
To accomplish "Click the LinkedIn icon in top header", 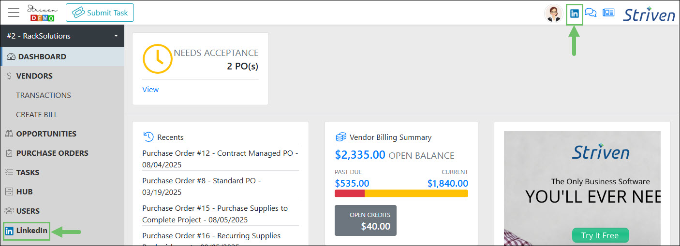I will coord(575,14).
